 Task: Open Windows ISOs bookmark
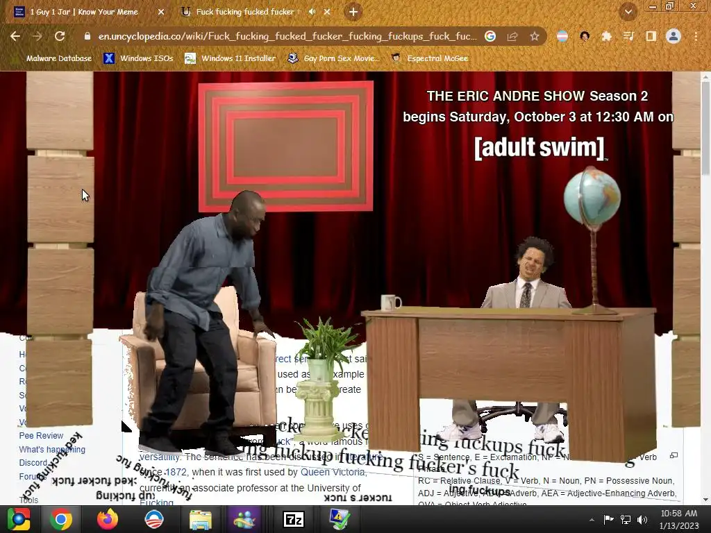point(138,58)
